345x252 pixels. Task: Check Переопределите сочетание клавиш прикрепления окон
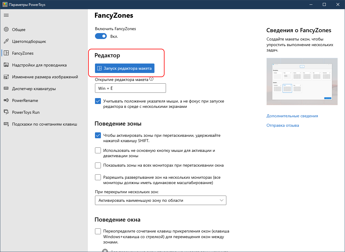click(98, 231)
